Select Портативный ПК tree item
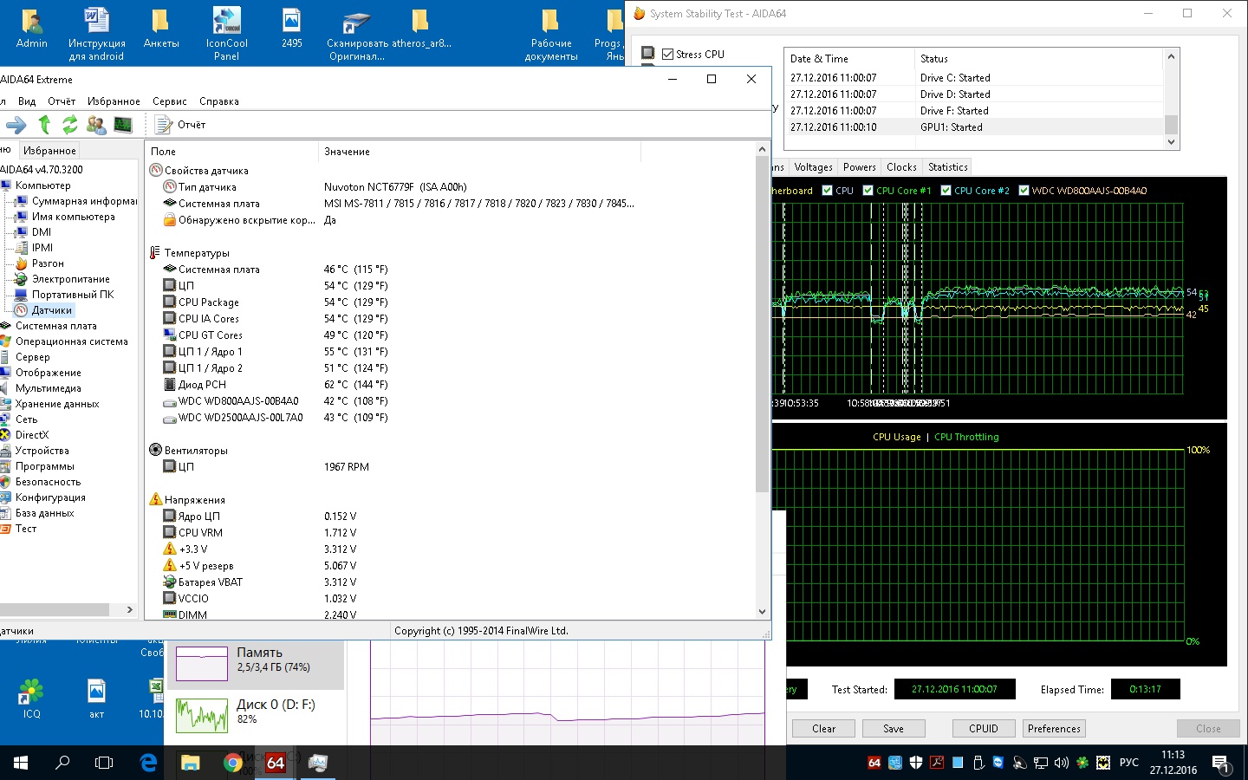This screenshot has height=780, width=1248. pos(73,295)
